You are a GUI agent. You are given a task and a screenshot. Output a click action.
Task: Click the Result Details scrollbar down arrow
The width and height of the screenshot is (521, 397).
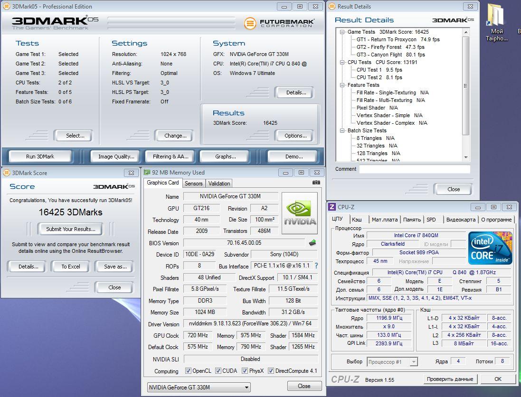tap(466, 157)
